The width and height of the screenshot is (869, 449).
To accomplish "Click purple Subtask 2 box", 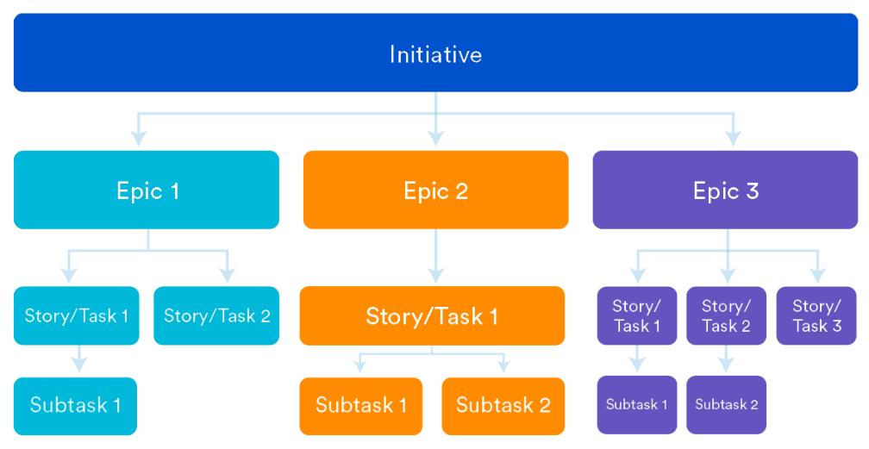I will click(x=726, y=405).
